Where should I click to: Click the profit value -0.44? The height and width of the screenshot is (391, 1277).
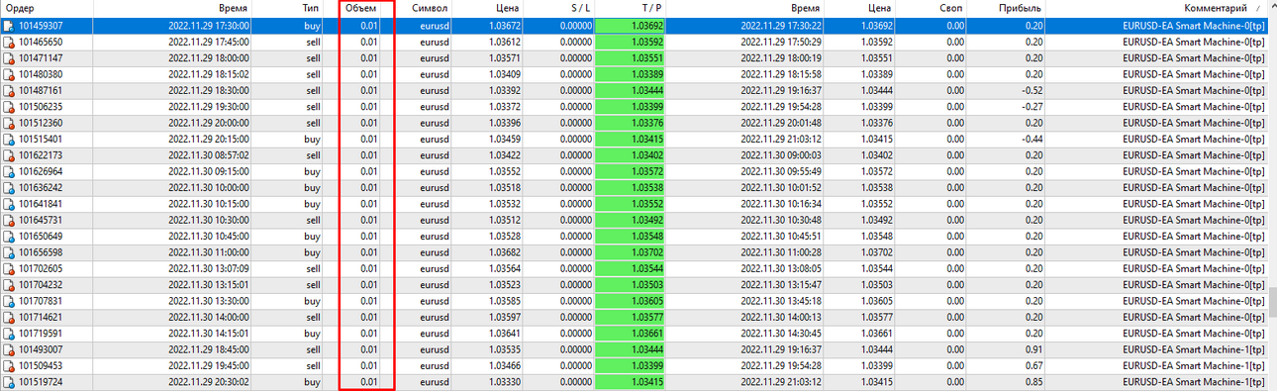1032,139
